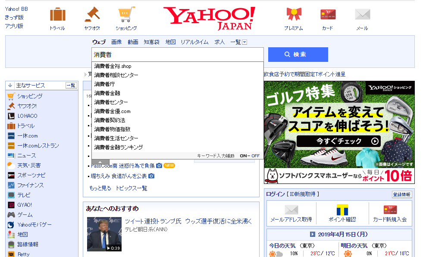Click sidebar テレビ icon
This screenshot has height=257, width=423.
(x=11, y=195)
